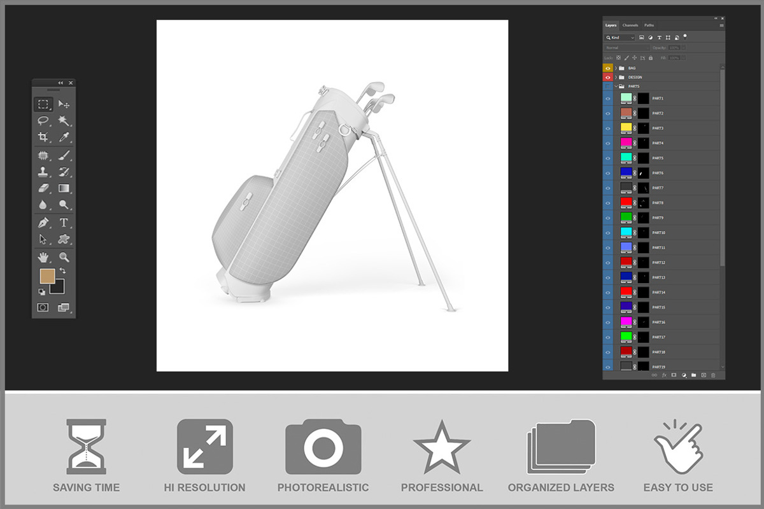
Task: Show the PARTS group via visibility box
Action: click(x=608, y=86)
